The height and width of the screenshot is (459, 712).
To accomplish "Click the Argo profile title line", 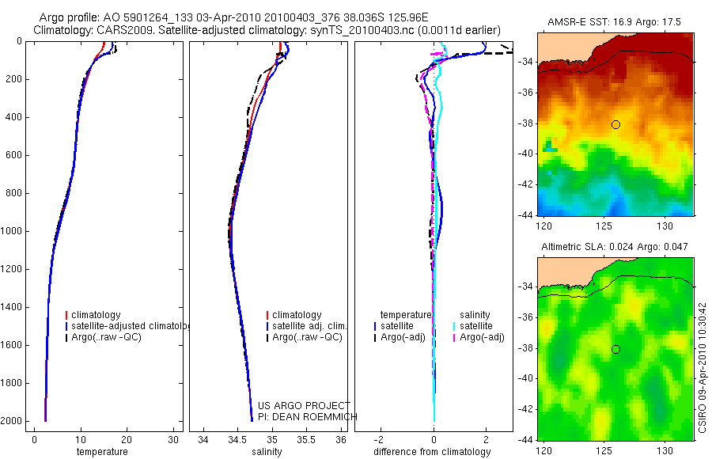I will (233, 17).
